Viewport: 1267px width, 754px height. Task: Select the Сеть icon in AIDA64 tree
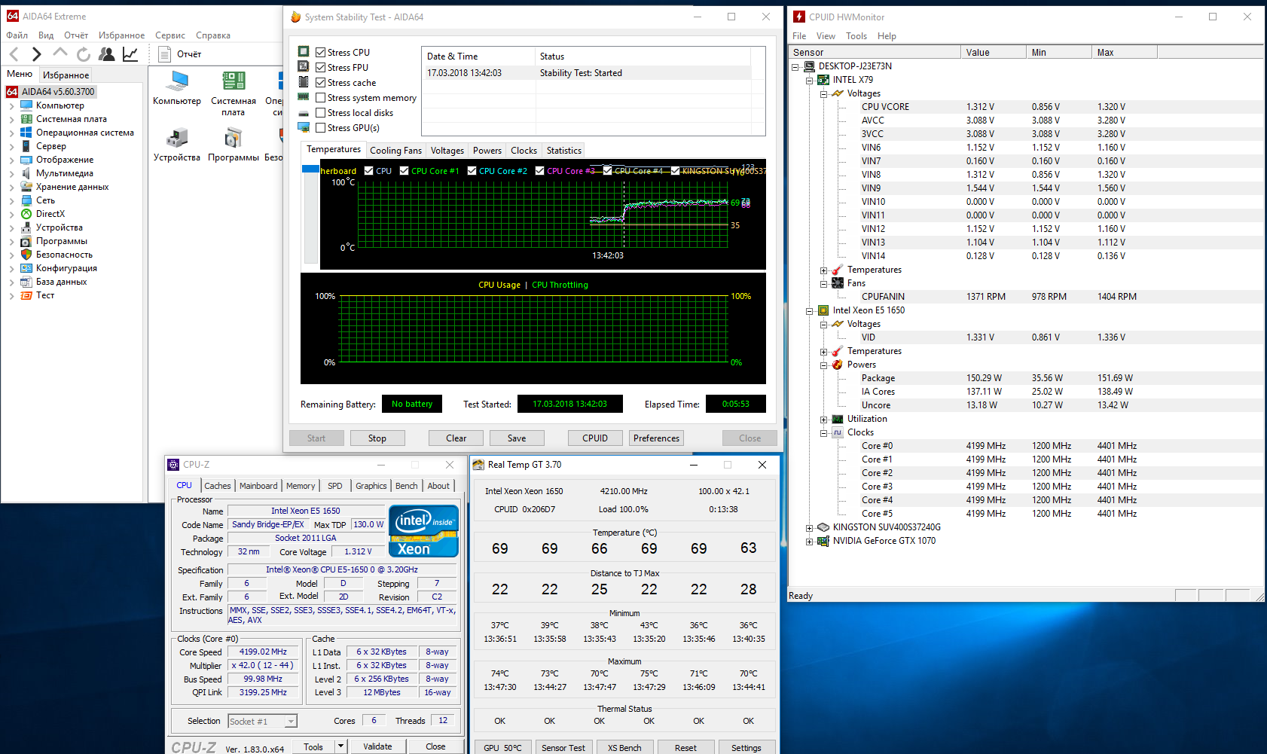pos(26,200)
